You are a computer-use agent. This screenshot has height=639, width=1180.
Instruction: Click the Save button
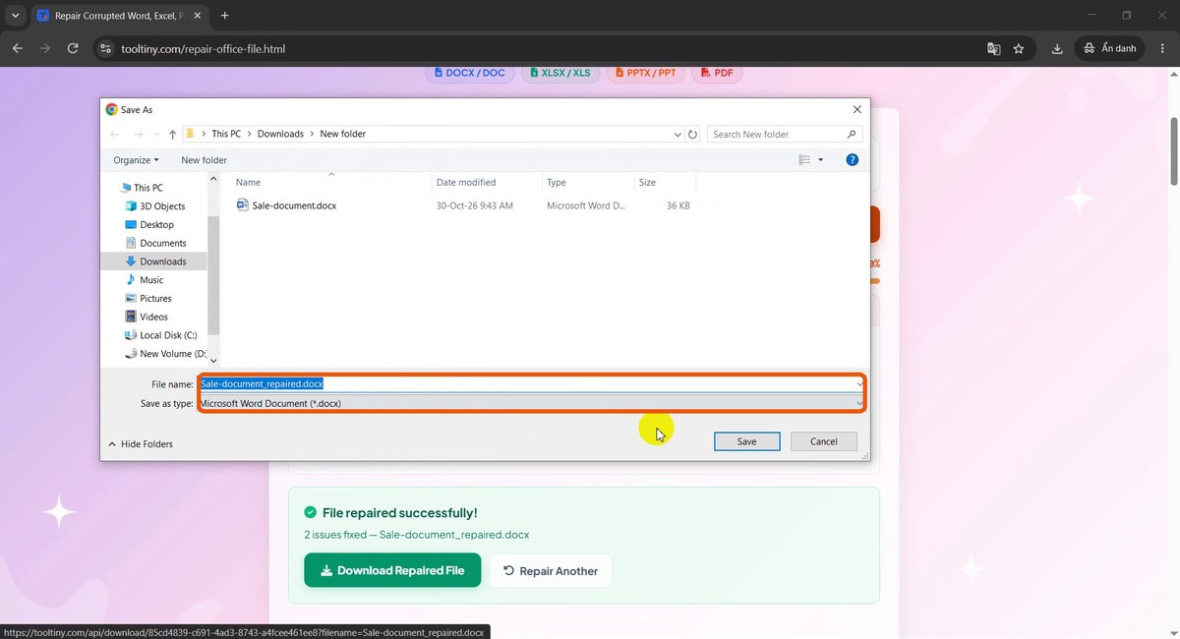[x=747, y=441]
